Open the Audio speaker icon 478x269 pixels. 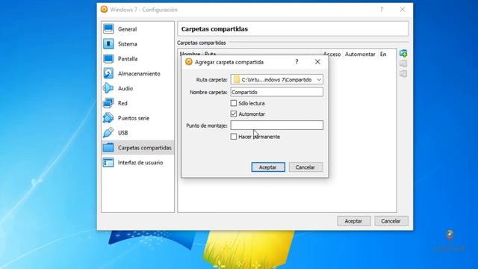point(108,88)
